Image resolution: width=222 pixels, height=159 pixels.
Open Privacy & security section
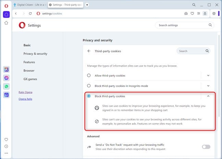35,54
